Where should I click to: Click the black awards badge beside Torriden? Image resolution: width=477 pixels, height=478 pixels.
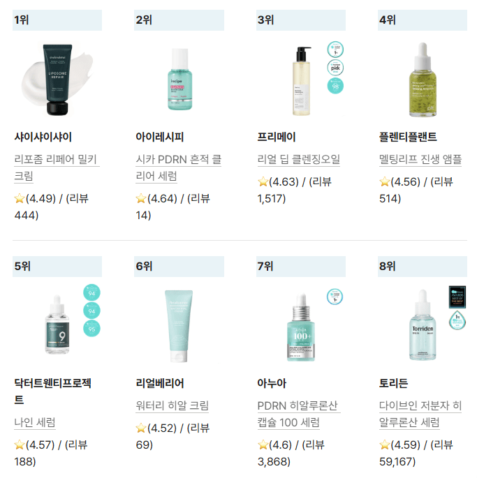[x=457, y=297]
